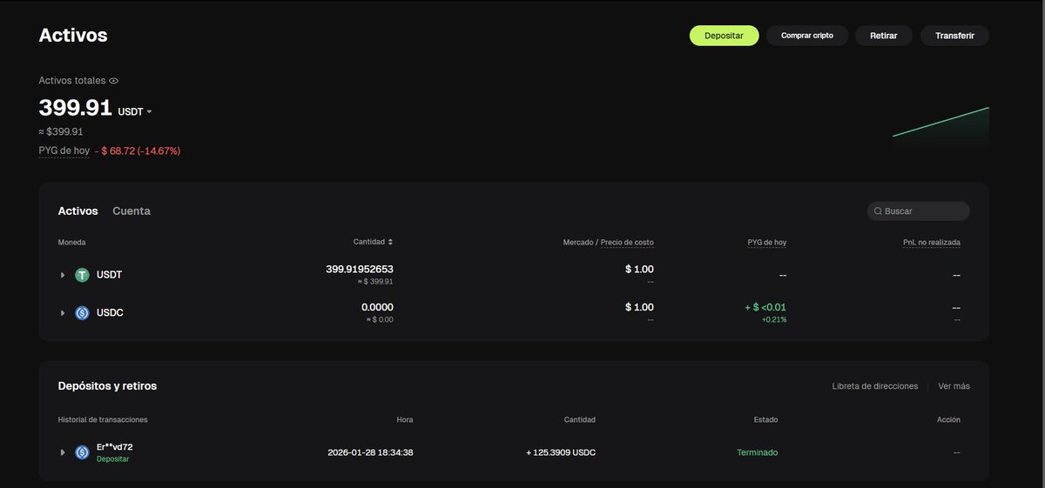Click the USDC quantity 0.0000
This screenshot has width=1045, height=488.
click(377, 307)
